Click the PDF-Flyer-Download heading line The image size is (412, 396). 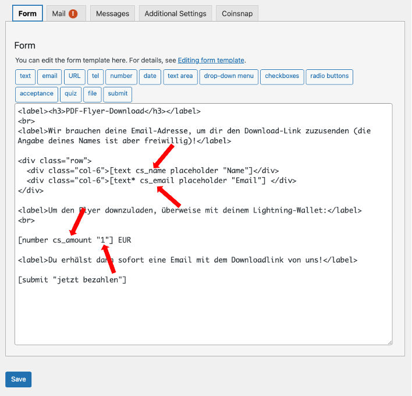click(109, 111)
